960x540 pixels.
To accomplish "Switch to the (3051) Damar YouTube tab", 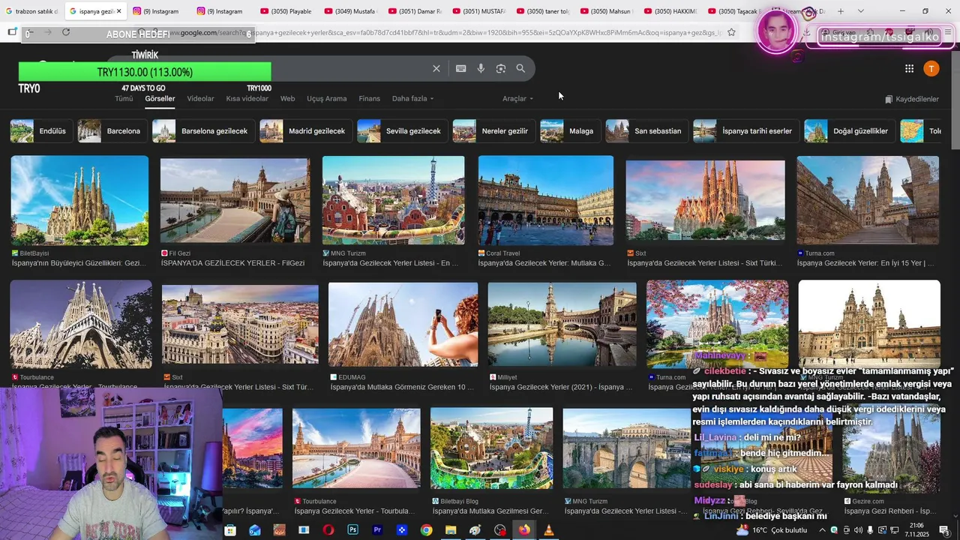I will tap(415, 11).
